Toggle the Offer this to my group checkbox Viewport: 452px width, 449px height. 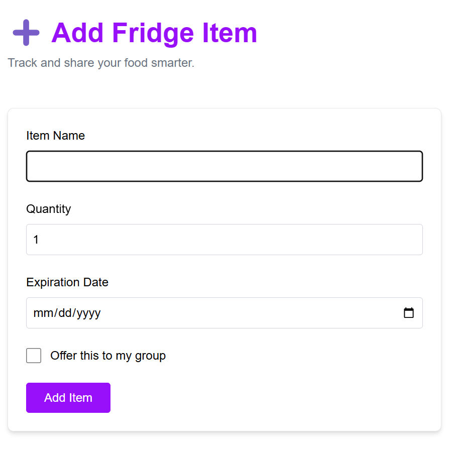coord(34,356)
